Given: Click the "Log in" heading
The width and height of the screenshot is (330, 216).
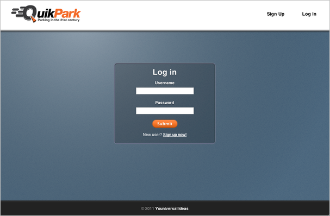Looking at the screenshot, I should point(165,72).
